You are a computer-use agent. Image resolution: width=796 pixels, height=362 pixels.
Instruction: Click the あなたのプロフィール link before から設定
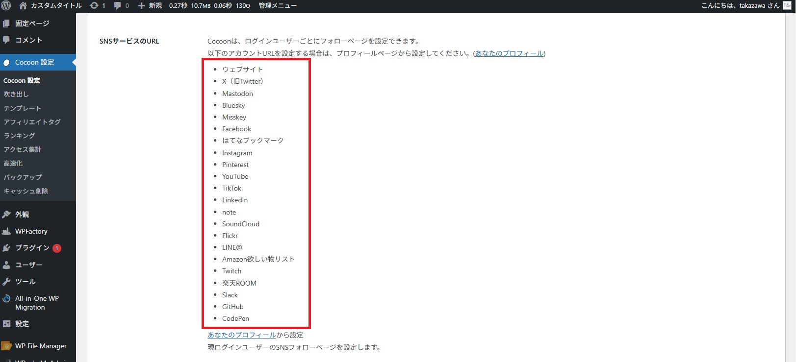(242, 335)
